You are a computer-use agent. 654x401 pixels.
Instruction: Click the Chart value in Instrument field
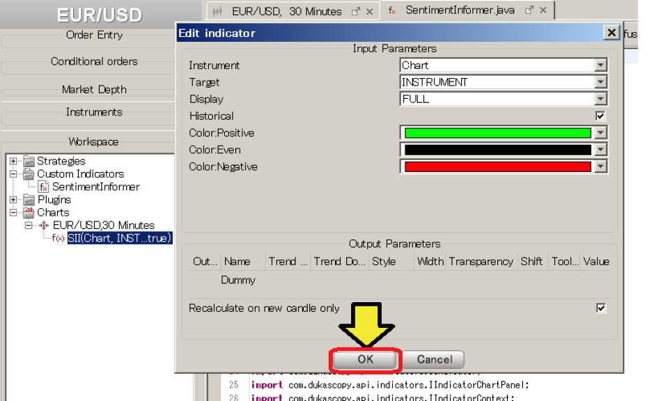point(414,65)
